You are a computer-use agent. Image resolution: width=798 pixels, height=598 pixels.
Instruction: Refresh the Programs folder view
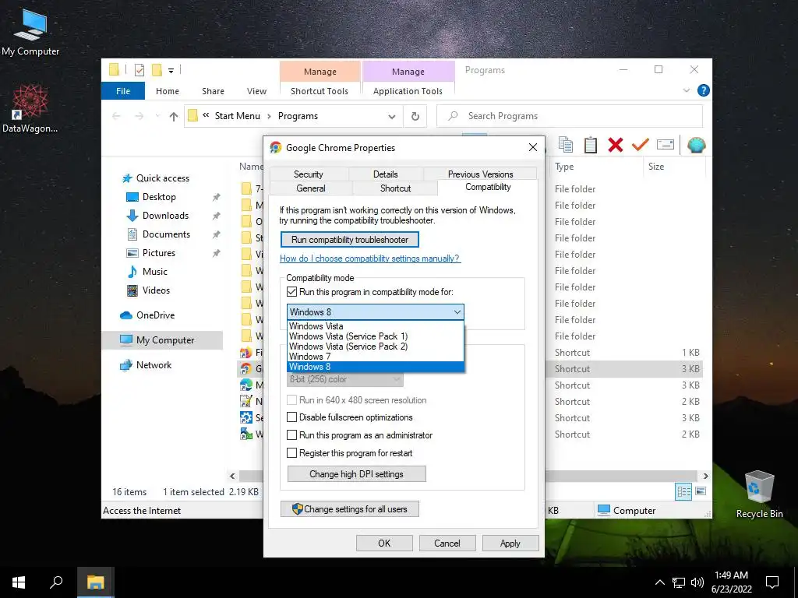pyautogui.click(x=415, y=117)
